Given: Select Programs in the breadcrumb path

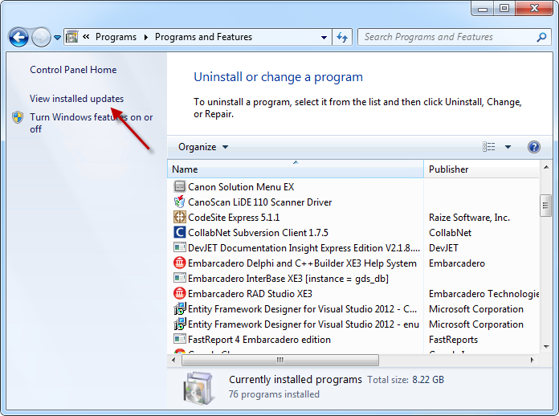Looking at the screenshot, I should (116, 37).
